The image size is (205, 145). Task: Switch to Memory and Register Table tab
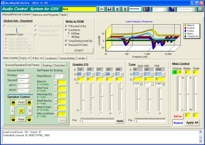pyautogui.click(x=49, y=15)
